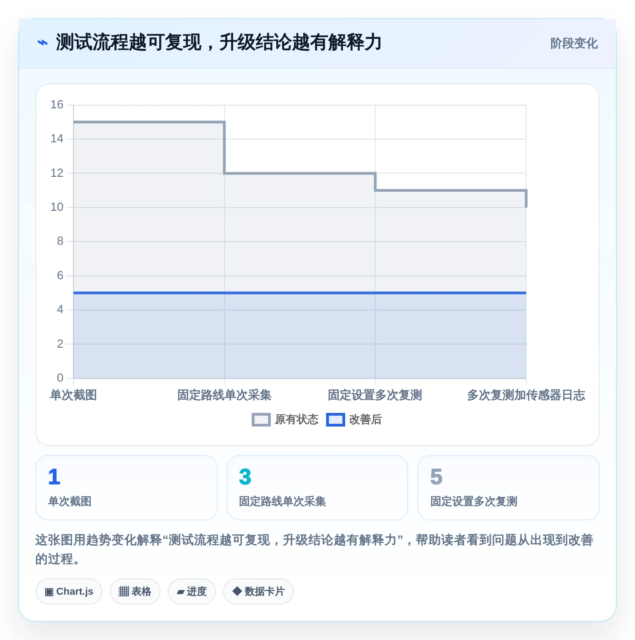Click the lightning icon beside the title

(x=42, y=43)
